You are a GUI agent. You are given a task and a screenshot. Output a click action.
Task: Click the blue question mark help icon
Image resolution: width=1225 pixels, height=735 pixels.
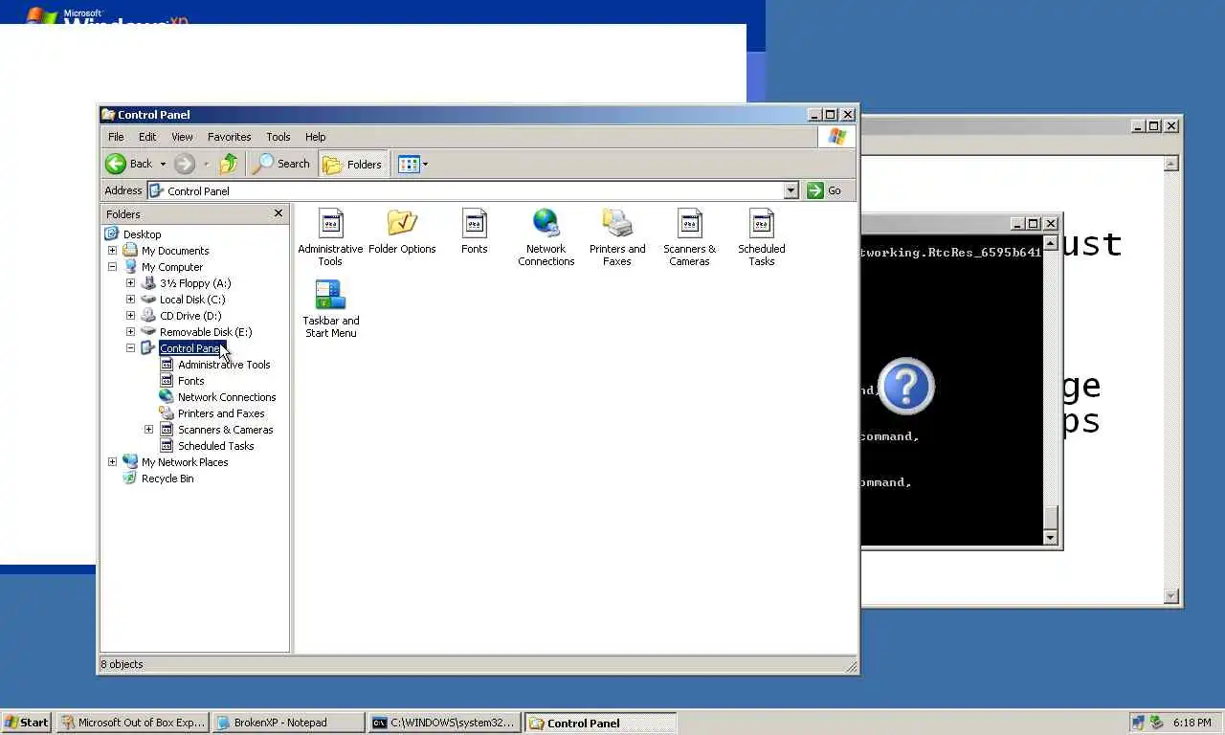tap(905, 386)
